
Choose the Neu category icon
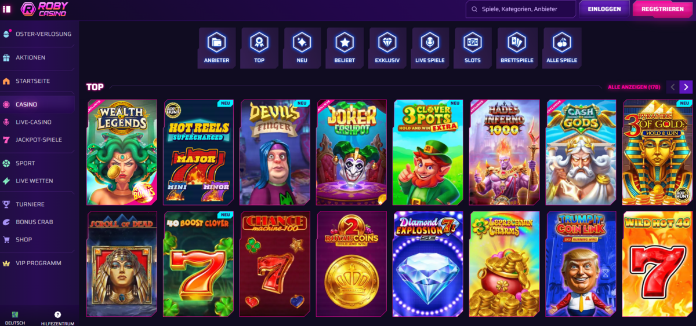(302, 47)
